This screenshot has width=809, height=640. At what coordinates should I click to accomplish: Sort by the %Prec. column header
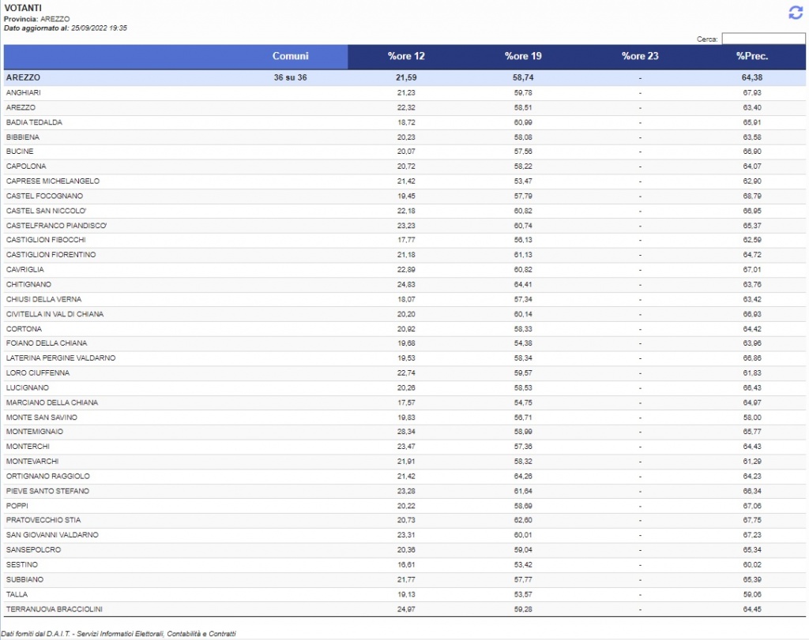752,56
